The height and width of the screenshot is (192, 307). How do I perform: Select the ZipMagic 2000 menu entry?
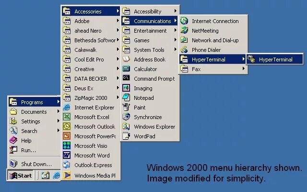point(91,98)
